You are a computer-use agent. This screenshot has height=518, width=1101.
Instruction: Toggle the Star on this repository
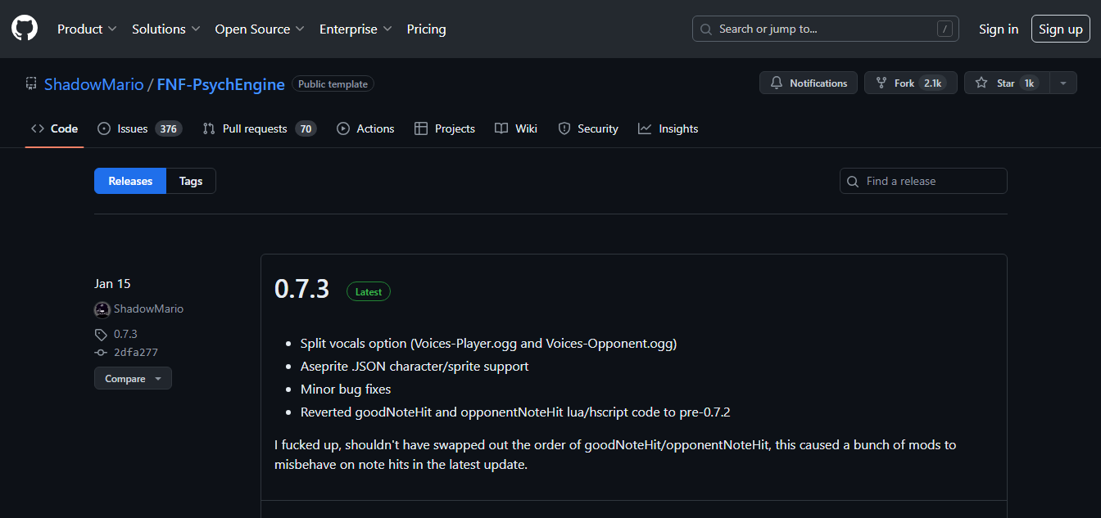pyautogui.click(x=1004, y=83)
